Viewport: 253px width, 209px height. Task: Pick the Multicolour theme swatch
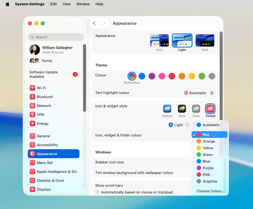132,76
